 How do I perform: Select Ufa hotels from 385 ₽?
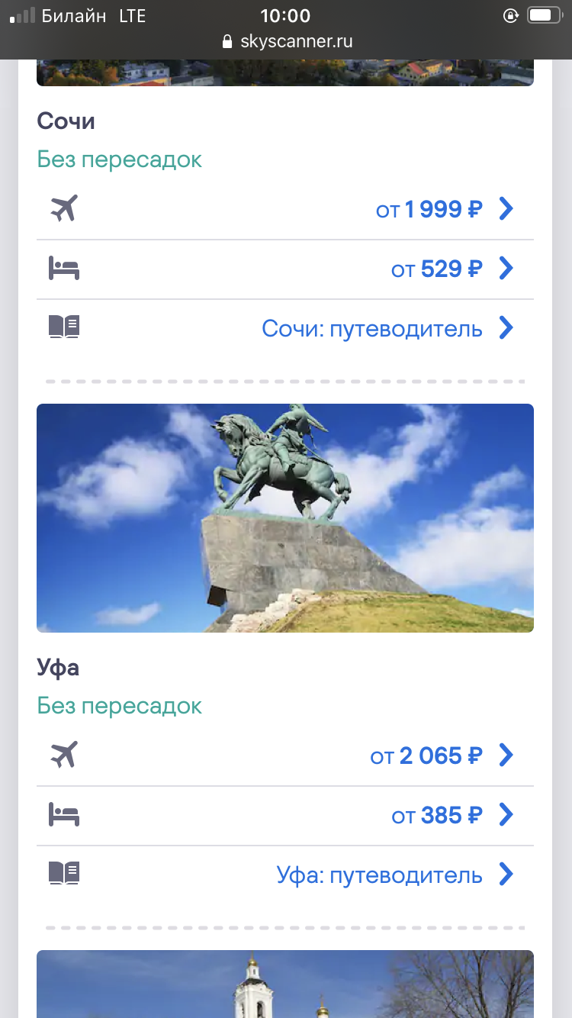coord(285,816)
